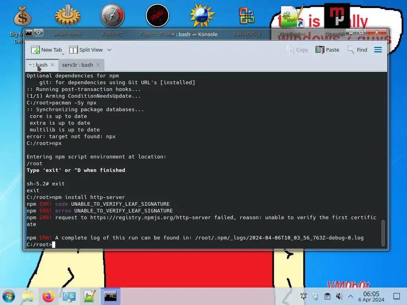Screen dimensions: 407x305
Task: Switch to the 'serv3r : bash' tab
Action: (78, 65)
